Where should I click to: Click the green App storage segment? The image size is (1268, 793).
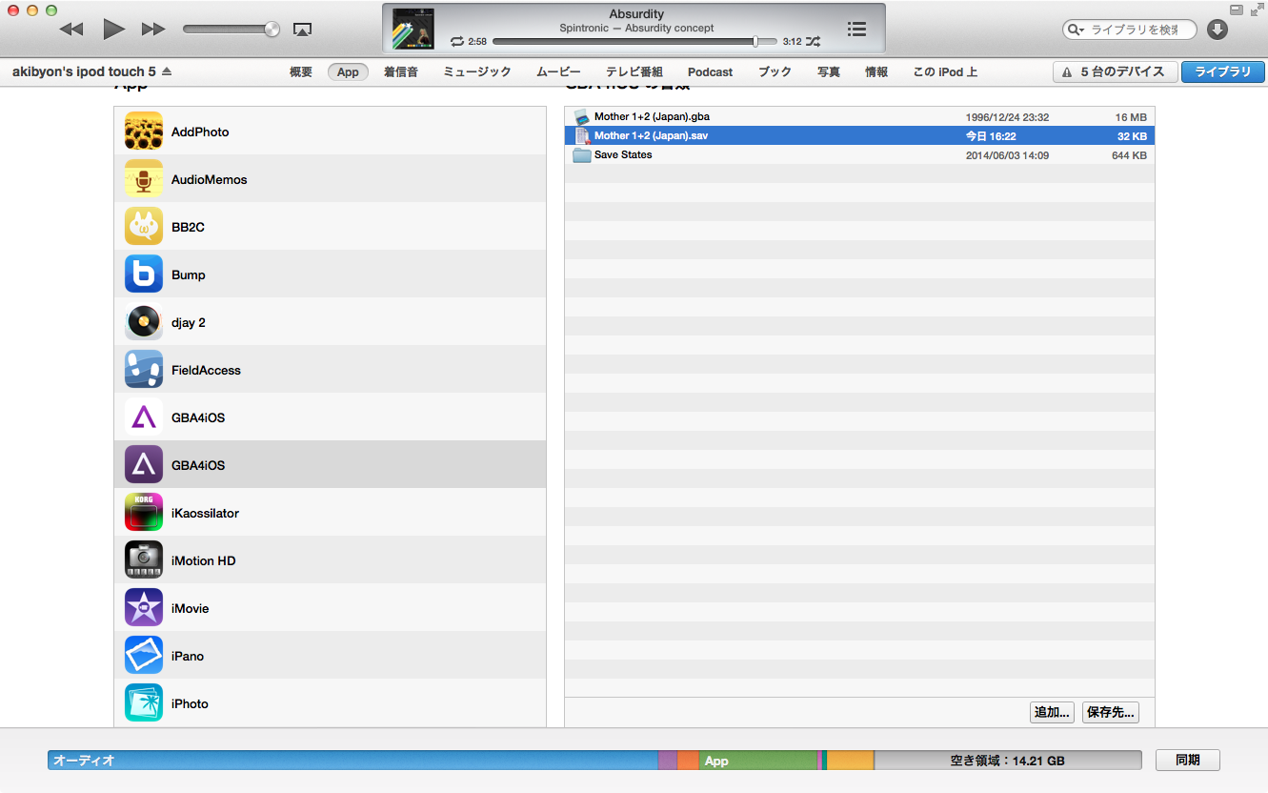pos(757,760)
